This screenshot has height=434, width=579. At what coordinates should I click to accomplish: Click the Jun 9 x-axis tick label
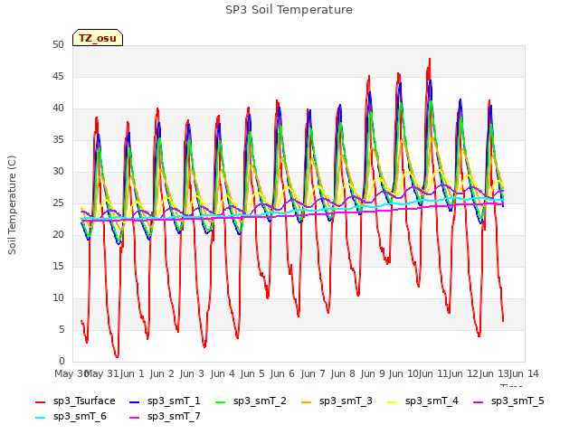click(x=373, y=373)
